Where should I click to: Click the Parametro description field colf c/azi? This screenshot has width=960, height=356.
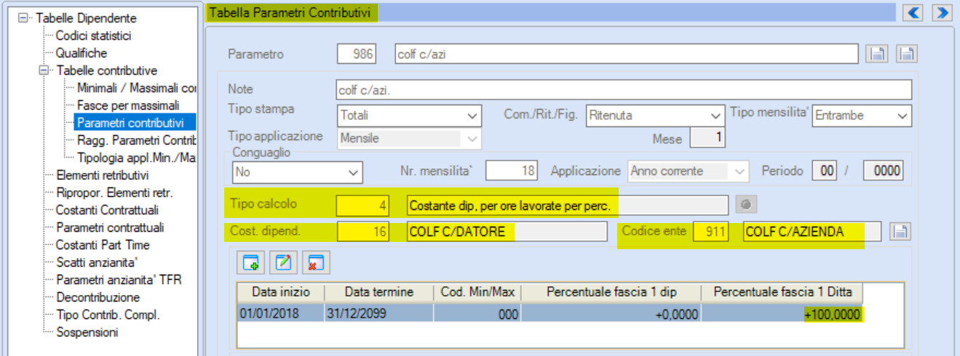(627, 54)
